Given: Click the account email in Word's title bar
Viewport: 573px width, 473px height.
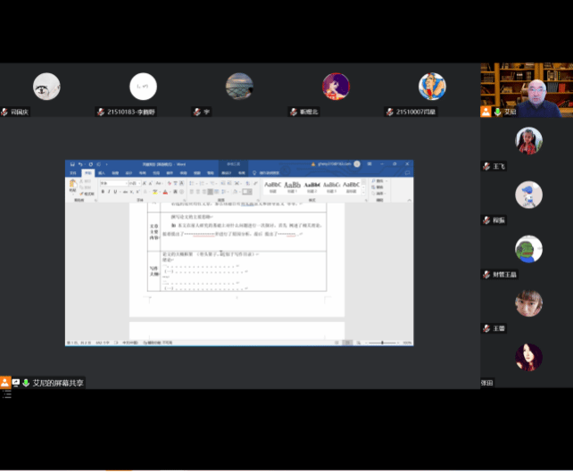Looking at the screenshot, I should (x=335, y=164).
